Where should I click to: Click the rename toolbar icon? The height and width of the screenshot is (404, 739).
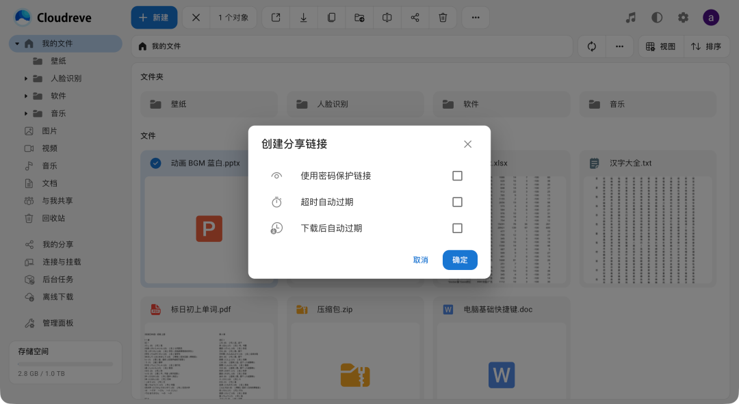(x=387, y=17)
